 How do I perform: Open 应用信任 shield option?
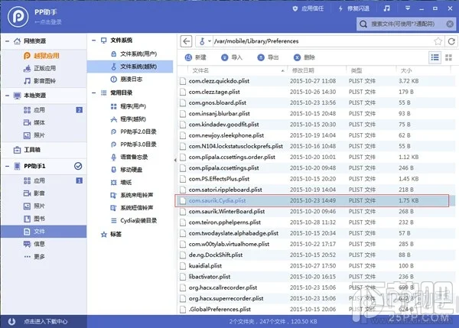pyautogui.click(x=308, y=8)
